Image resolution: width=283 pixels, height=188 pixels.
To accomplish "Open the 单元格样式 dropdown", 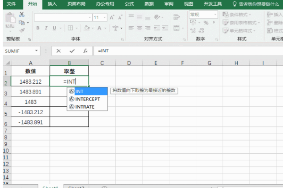I will [239, 31].
